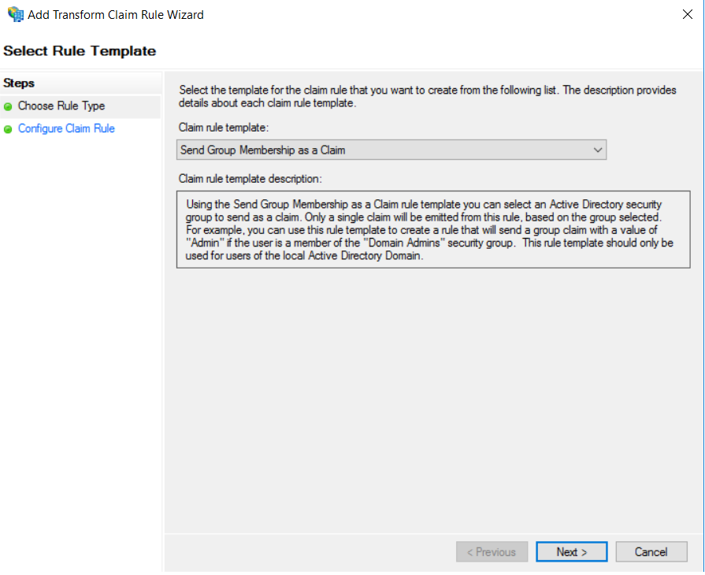This screenshot has width=705, height=575.
Task: Open the Configure Claim Rule step link
Action: click(66, 128)
